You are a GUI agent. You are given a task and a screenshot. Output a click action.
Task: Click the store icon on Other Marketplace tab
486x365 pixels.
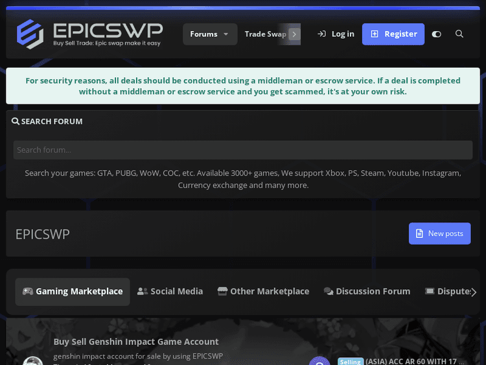tap(222, 292)
